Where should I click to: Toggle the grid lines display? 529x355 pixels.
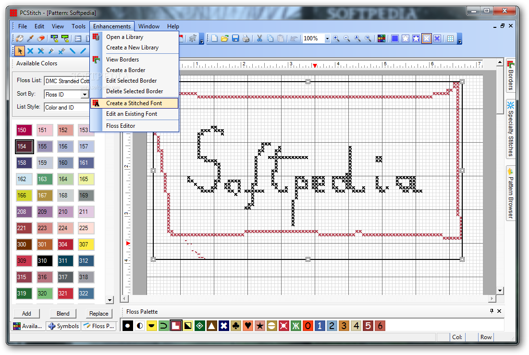450,38
